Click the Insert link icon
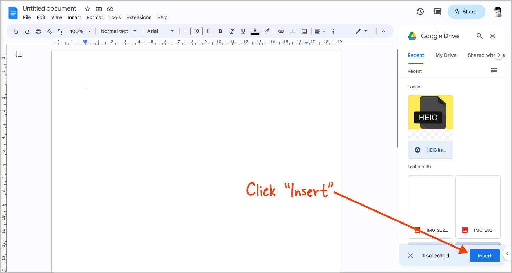 click(x=281, y=31)
